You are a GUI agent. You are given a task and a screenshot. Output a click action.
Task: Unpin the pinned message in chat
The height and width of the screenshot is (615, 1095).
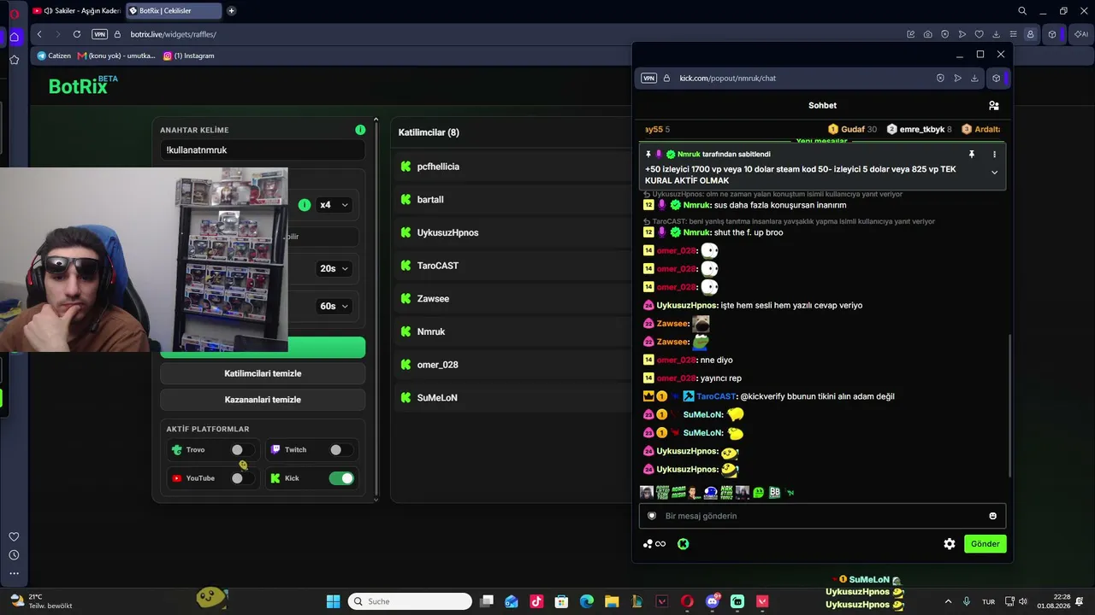pyautogui.click(x=972, y=155)
